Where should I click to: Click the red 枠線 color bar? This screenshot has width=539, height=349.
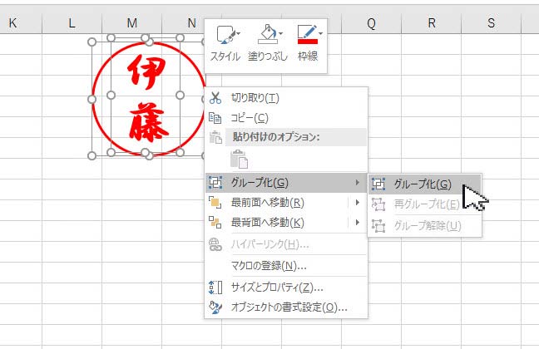click(x=305, y=41)
